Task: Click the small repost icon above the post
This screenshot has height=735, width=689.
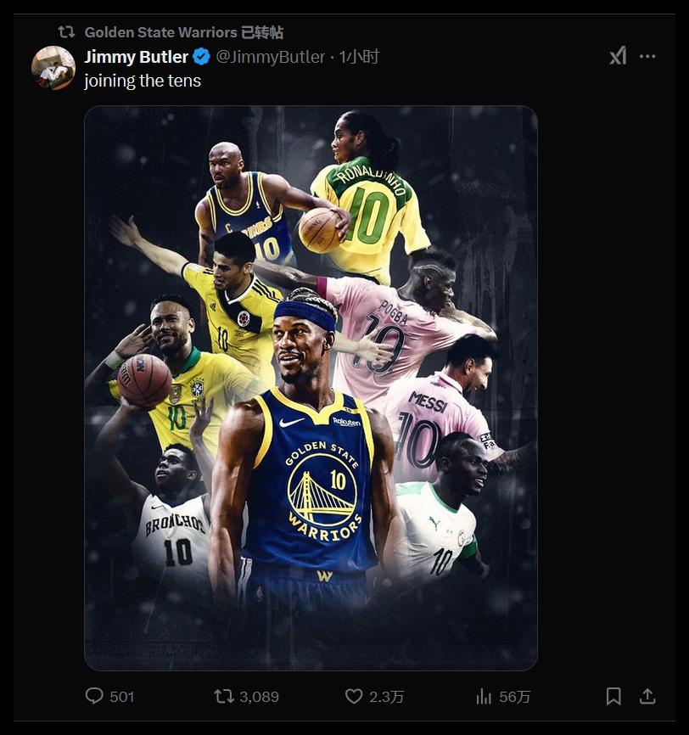Action: (66, 32)
